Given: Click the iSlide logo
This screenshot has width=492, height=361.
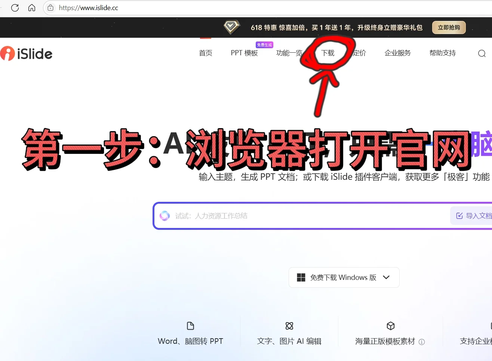Looking at the screenshot, I should click(x=26, y=53).
